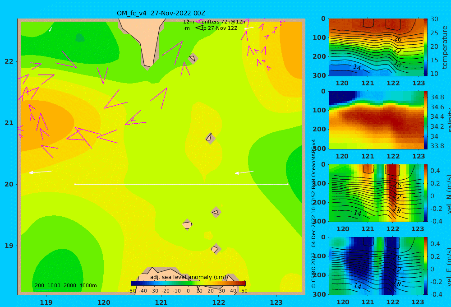Click longitude label 123 on main map axis
Viewport: 451px width, 307px height.
(276, 302)
